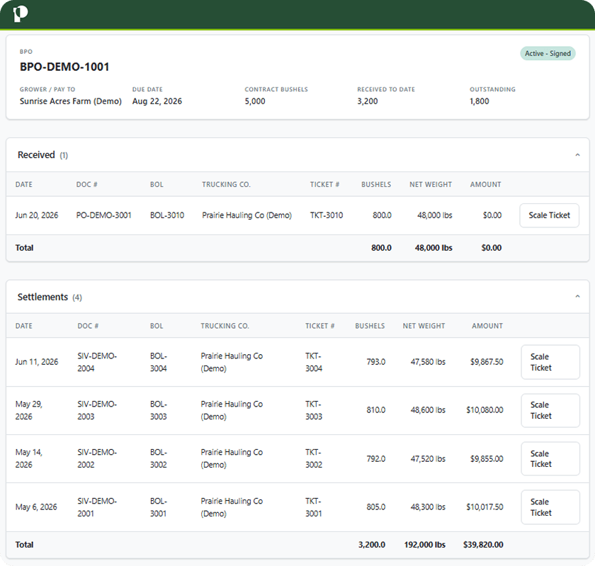Screen dimensions: 595x566
Task: Click amount $10,017.50
Action: (484, 506)
